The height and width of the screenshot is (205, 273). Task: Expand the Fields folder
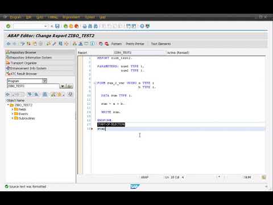coord(13,109)
